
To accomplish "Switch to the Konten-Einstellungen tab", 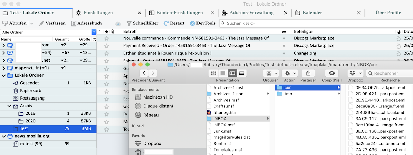I will point(176,13).
